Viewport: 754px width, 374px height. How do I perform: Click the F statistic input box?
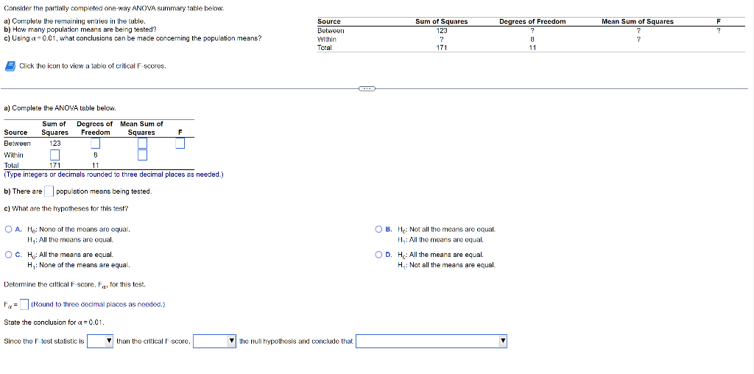click(180, 144)
